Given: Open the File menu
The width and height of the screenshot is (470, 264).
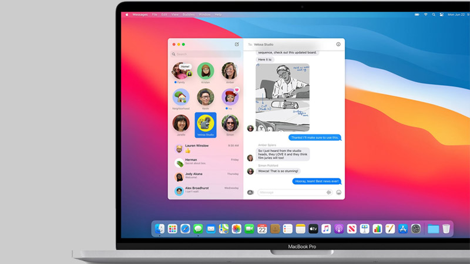Looking at the screenshot, I should [155, 15].
